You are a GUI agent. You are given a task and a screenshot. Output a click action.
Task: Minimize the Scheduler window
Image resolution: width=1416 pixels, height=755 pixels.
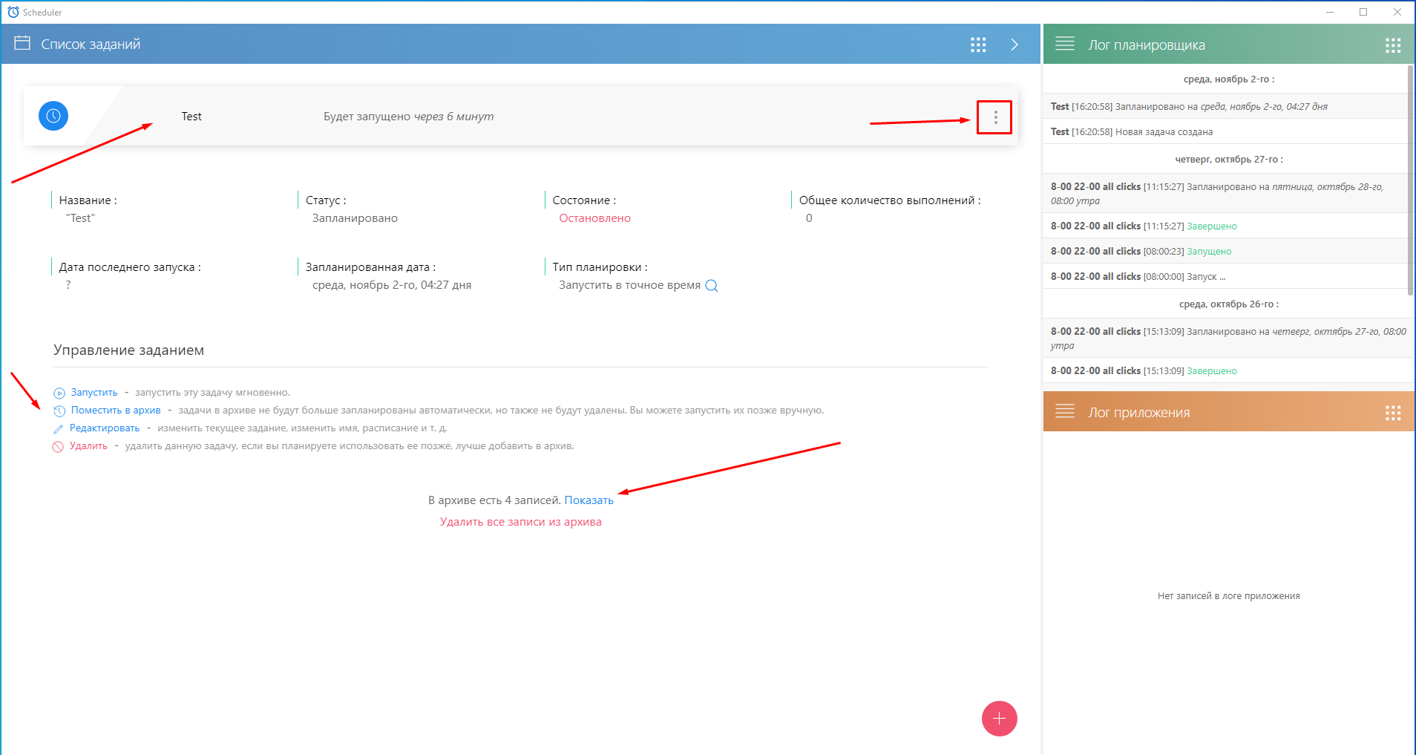point(1330,12)
